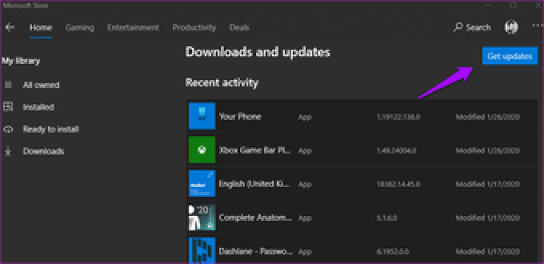544x264 pixels.
Task: Maximize the Microsoft Store window
Action: pyautogui.click(x=514, y=6)
